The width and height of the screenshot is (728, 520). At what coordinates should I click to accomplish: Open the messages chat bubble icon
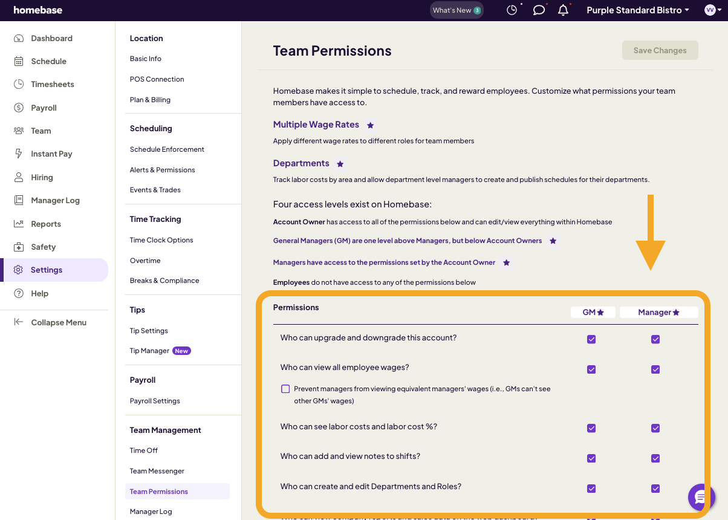[538, 10]
